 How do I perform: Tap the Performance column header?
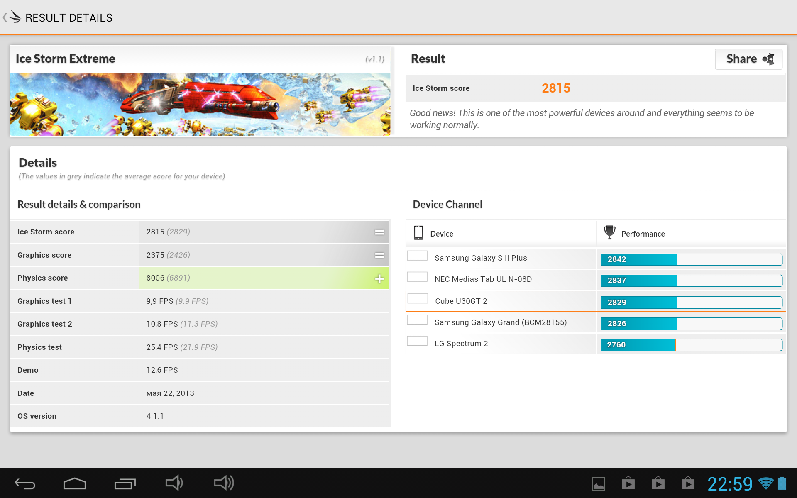click(643, 234)
